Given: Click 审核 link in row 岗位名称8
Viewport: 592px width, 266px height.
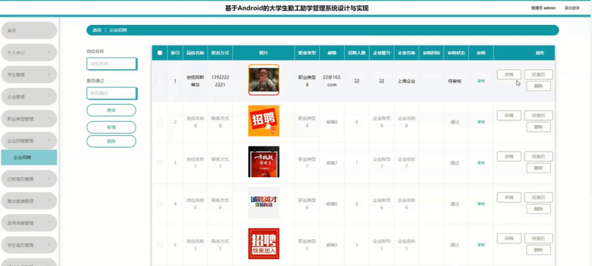Looking at the screenshot, I should (481, 122).
